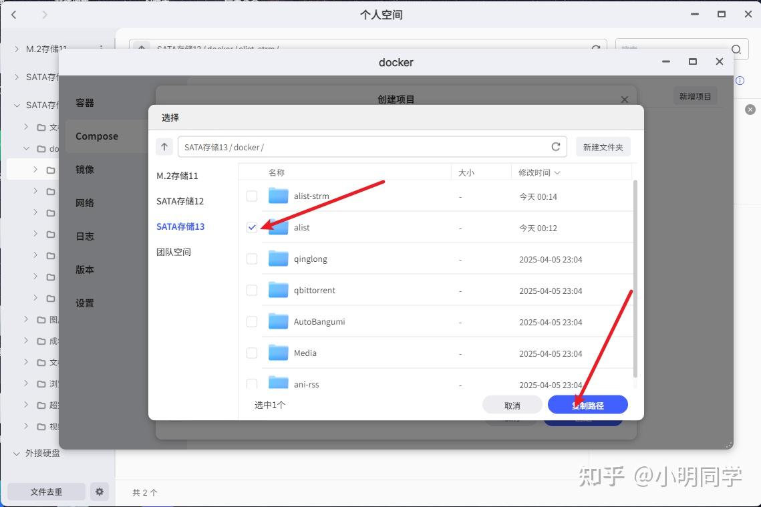The width and height of the screenshot is (761, 507).
Task: Check the qinglong folder checkbox
Action: [x=252, y=259]
